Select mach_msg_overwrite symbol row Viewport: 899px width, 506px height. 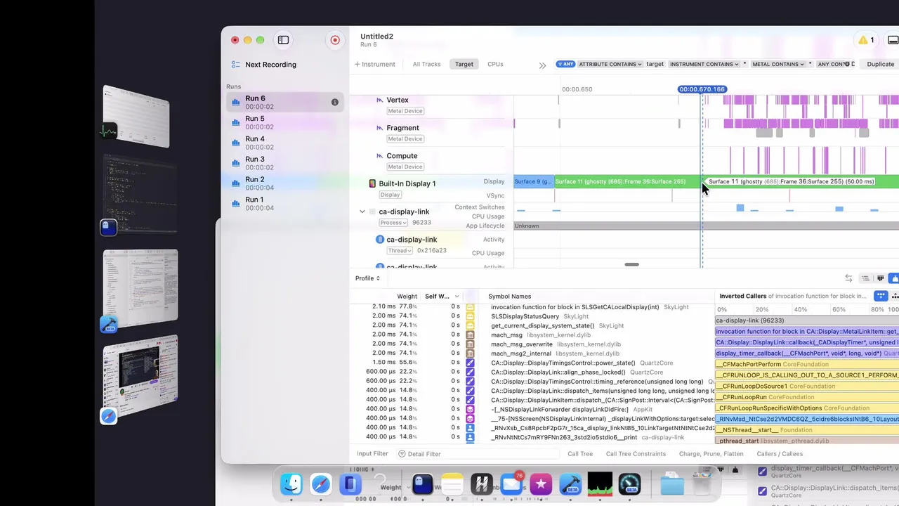[534, 344]
